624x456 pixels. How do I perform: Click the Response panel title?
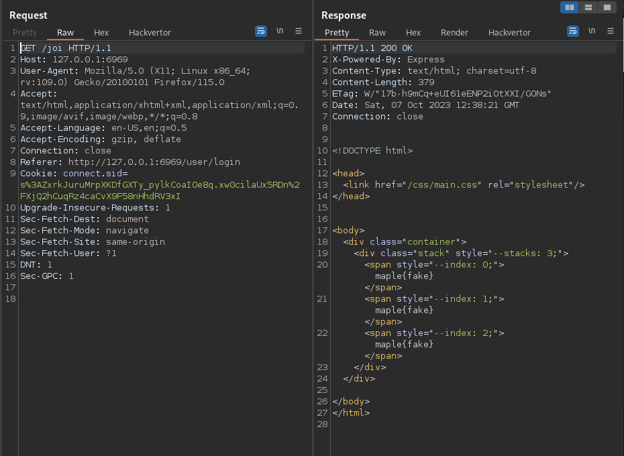[x=344, y=15]
